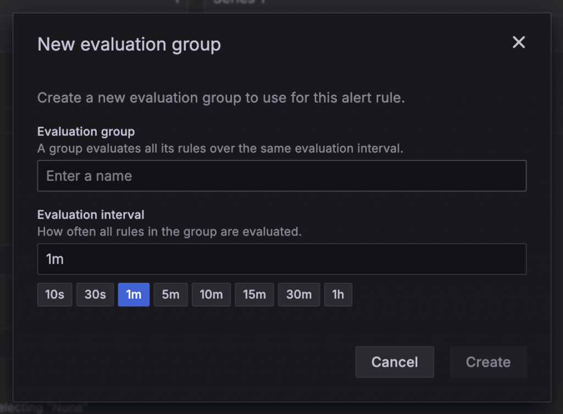This screenshot has width=563, height=414.
Task: Pick the 10m interval preset
Action: (x=211, y=295)
